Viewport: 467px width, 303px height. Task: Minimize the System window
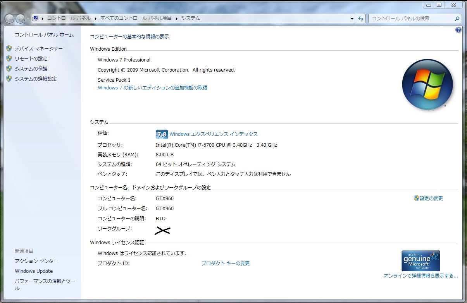tap(429, 5)
